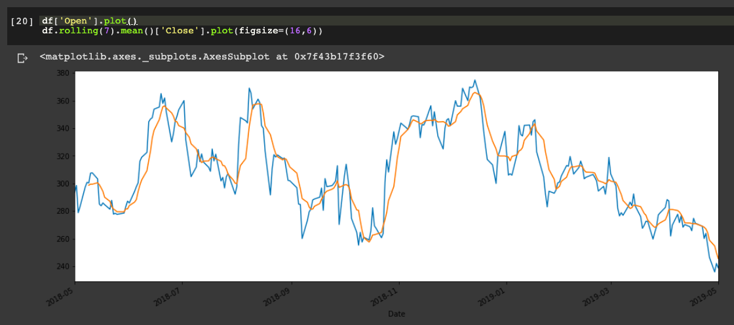
Task: Click the Date x-axis title
Action: coord(396,314)
